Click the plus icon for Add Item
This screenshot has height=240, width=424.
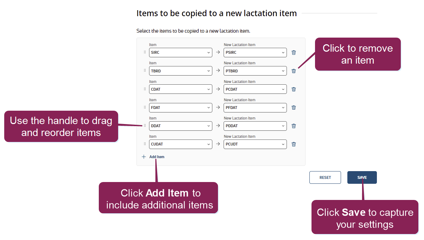tap(143, 157)
